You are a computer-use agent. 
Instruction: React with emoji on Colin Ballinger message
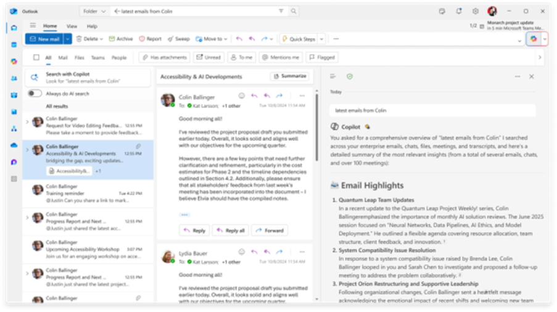(x=242, y=96)
